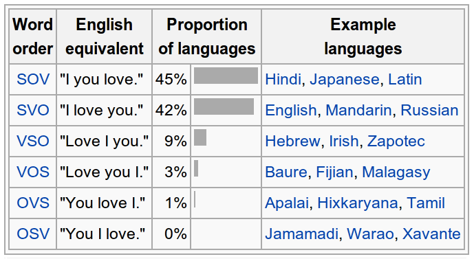Open the Hixkaryana language link

click(357, 203)
